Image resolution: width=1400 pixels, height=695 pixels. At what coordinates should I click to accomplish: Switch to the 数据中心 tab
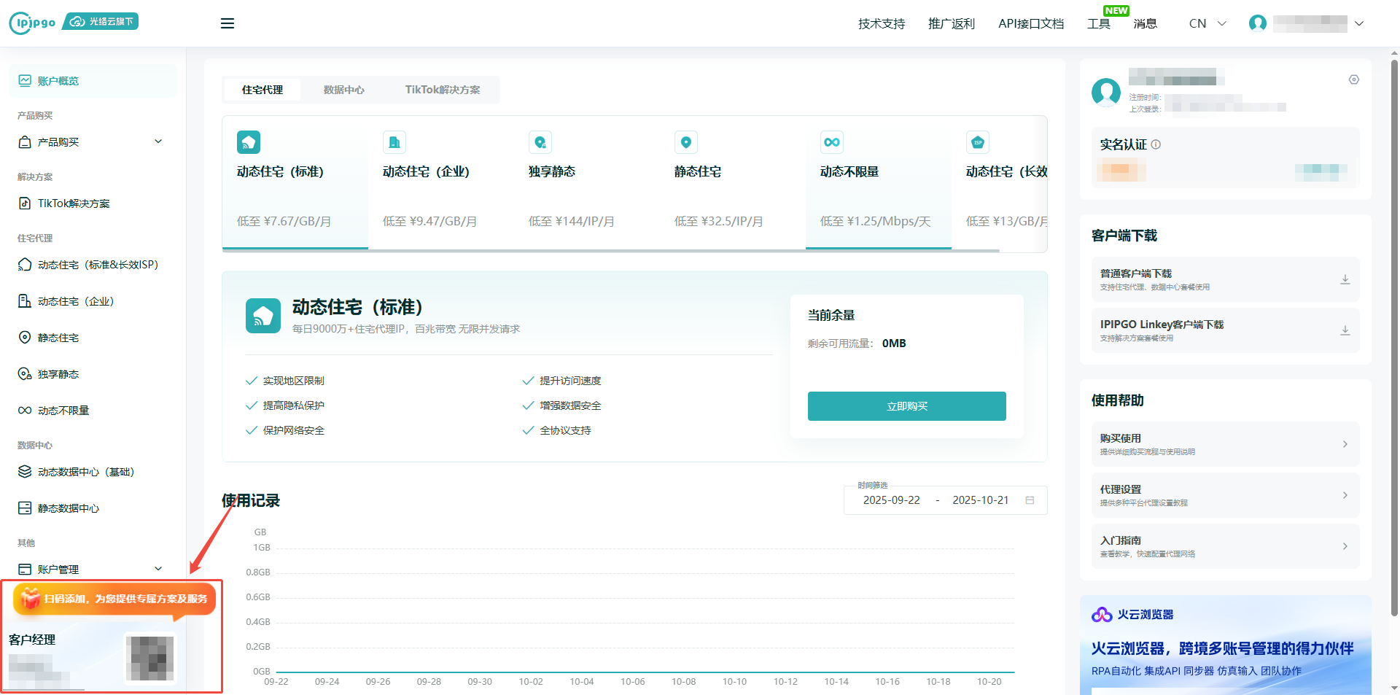coord(343,90)
